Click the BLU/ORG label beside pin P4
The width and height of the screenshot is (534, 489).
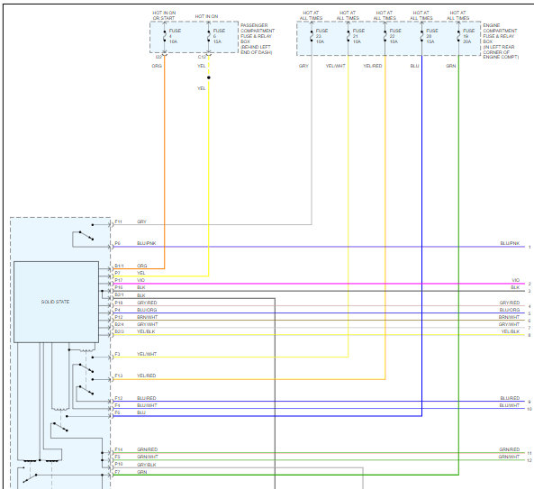(147, 310)
